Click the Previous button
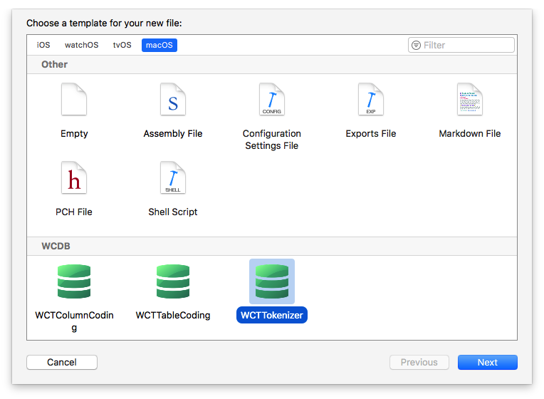Image resolution: width=544 pixels, height=399 pixels. coord(419,362)
